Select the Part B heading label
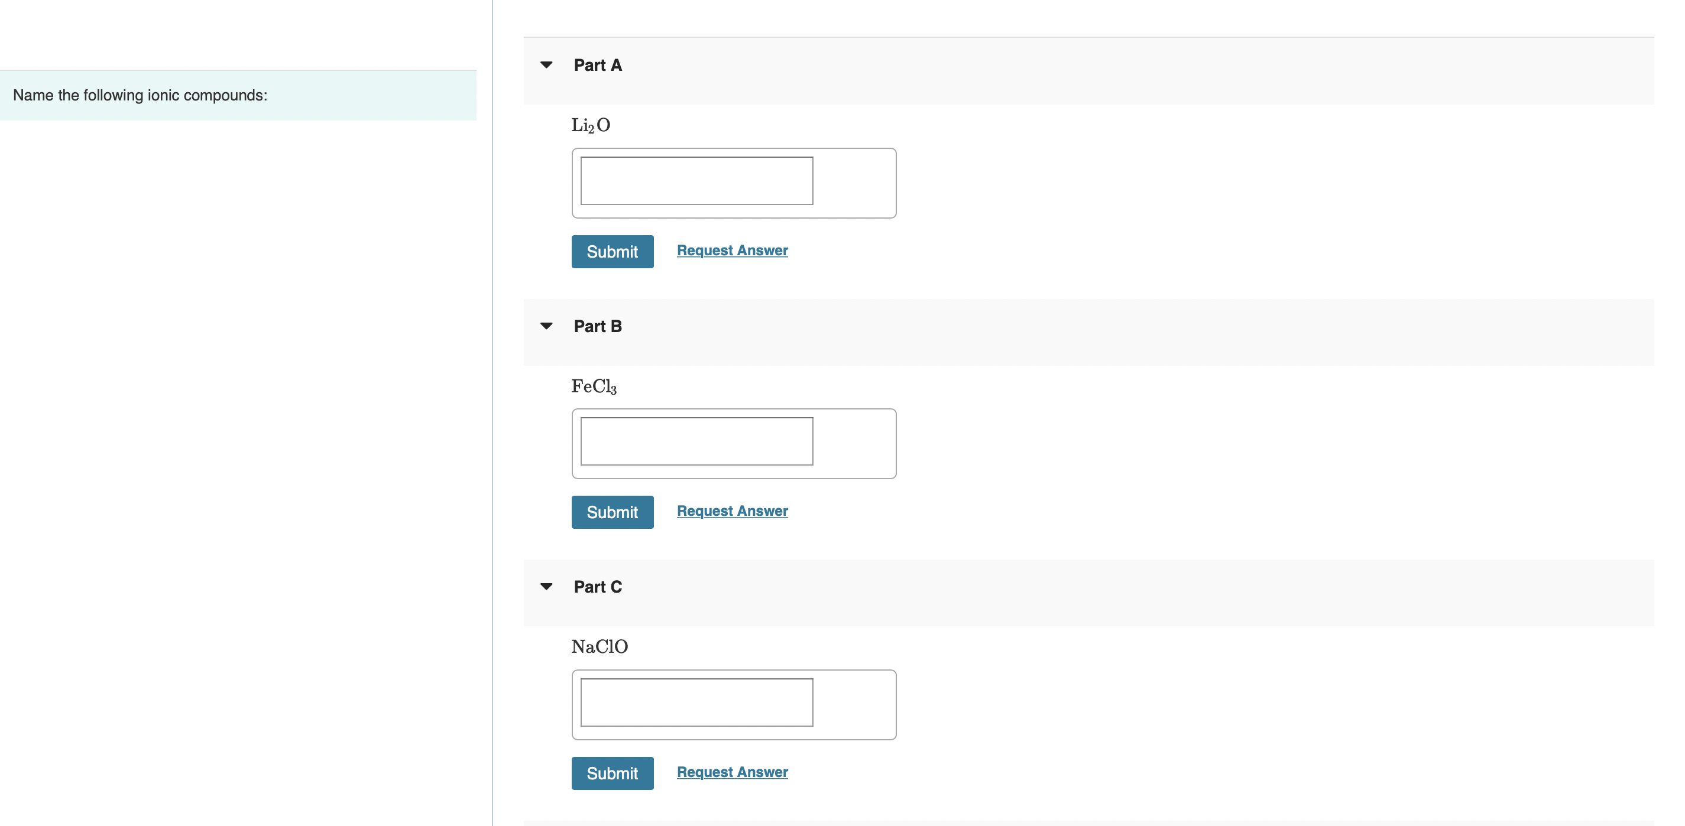 597,326
